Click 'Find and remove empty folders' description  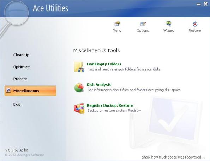coord(124,69)
